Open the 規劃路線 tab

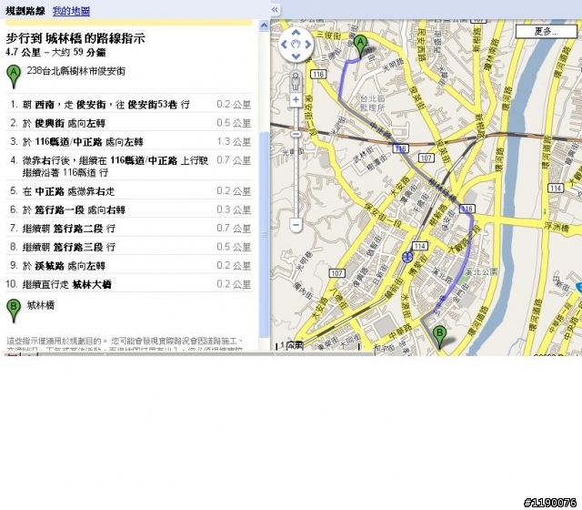tap(25, 10)
